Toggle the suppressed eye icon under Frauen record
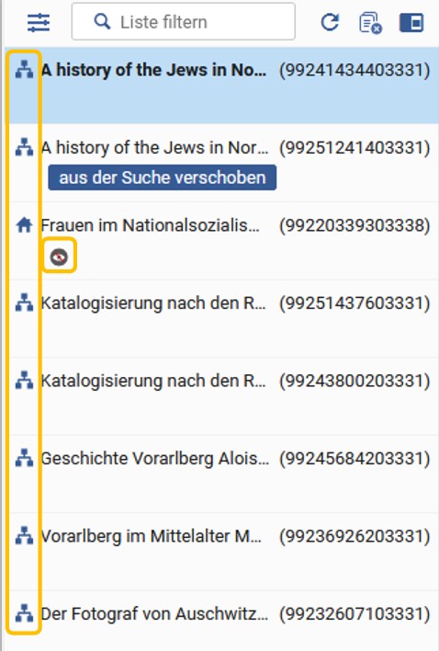This screenshot has width=439, height=651. point(59,257)
